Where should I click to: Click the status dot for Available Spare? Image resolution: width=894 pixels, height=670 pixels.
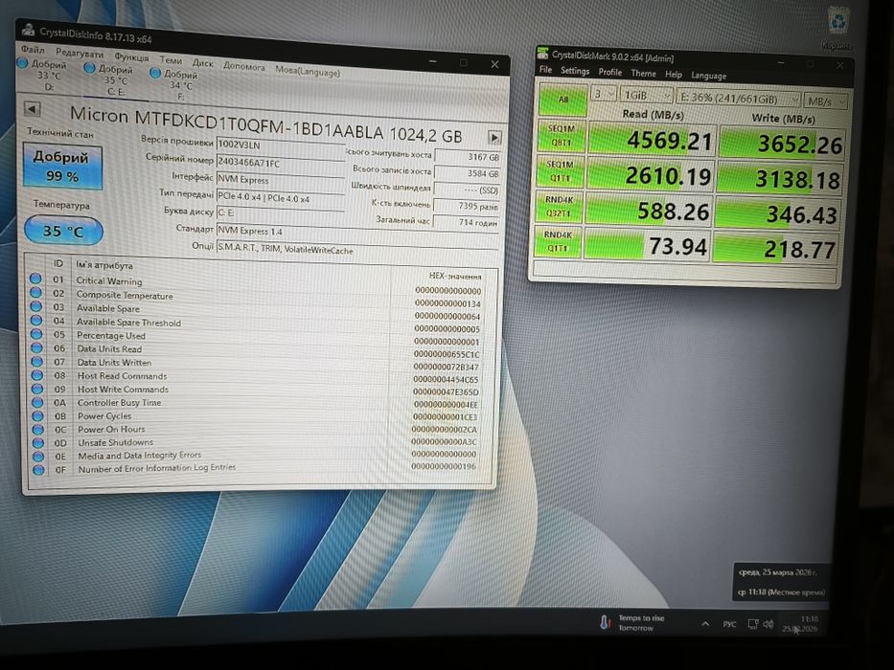pos(35,306)
